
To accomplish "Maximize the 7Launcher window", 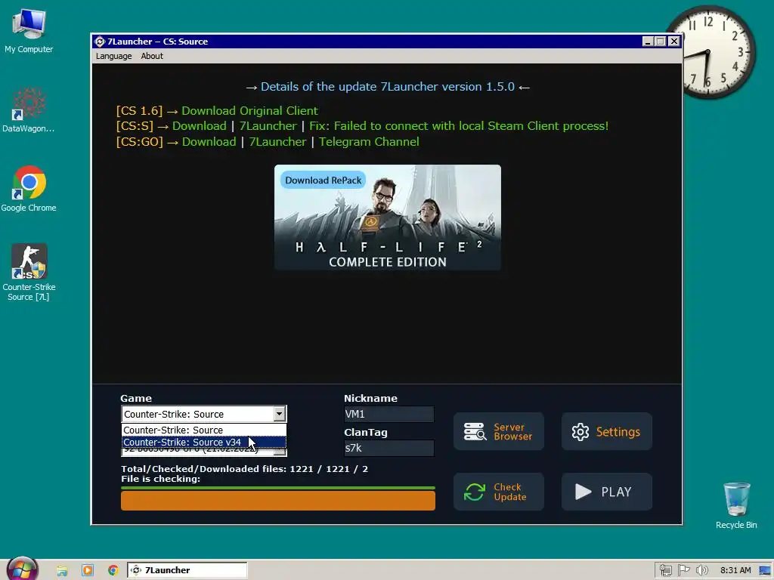I will click(661, 42).
